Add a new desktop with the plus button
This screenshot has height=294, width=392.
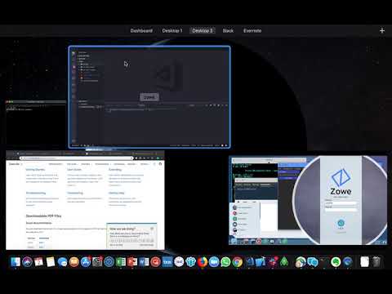(382, 30)
